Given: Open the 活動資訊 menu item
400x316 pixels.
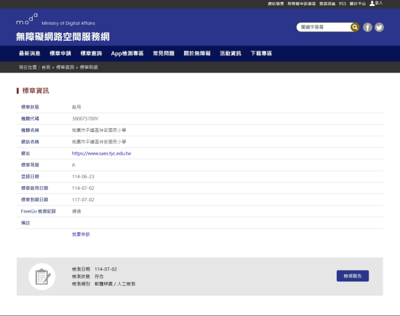Looking at the screenshot, I should (x=231, y=53).
